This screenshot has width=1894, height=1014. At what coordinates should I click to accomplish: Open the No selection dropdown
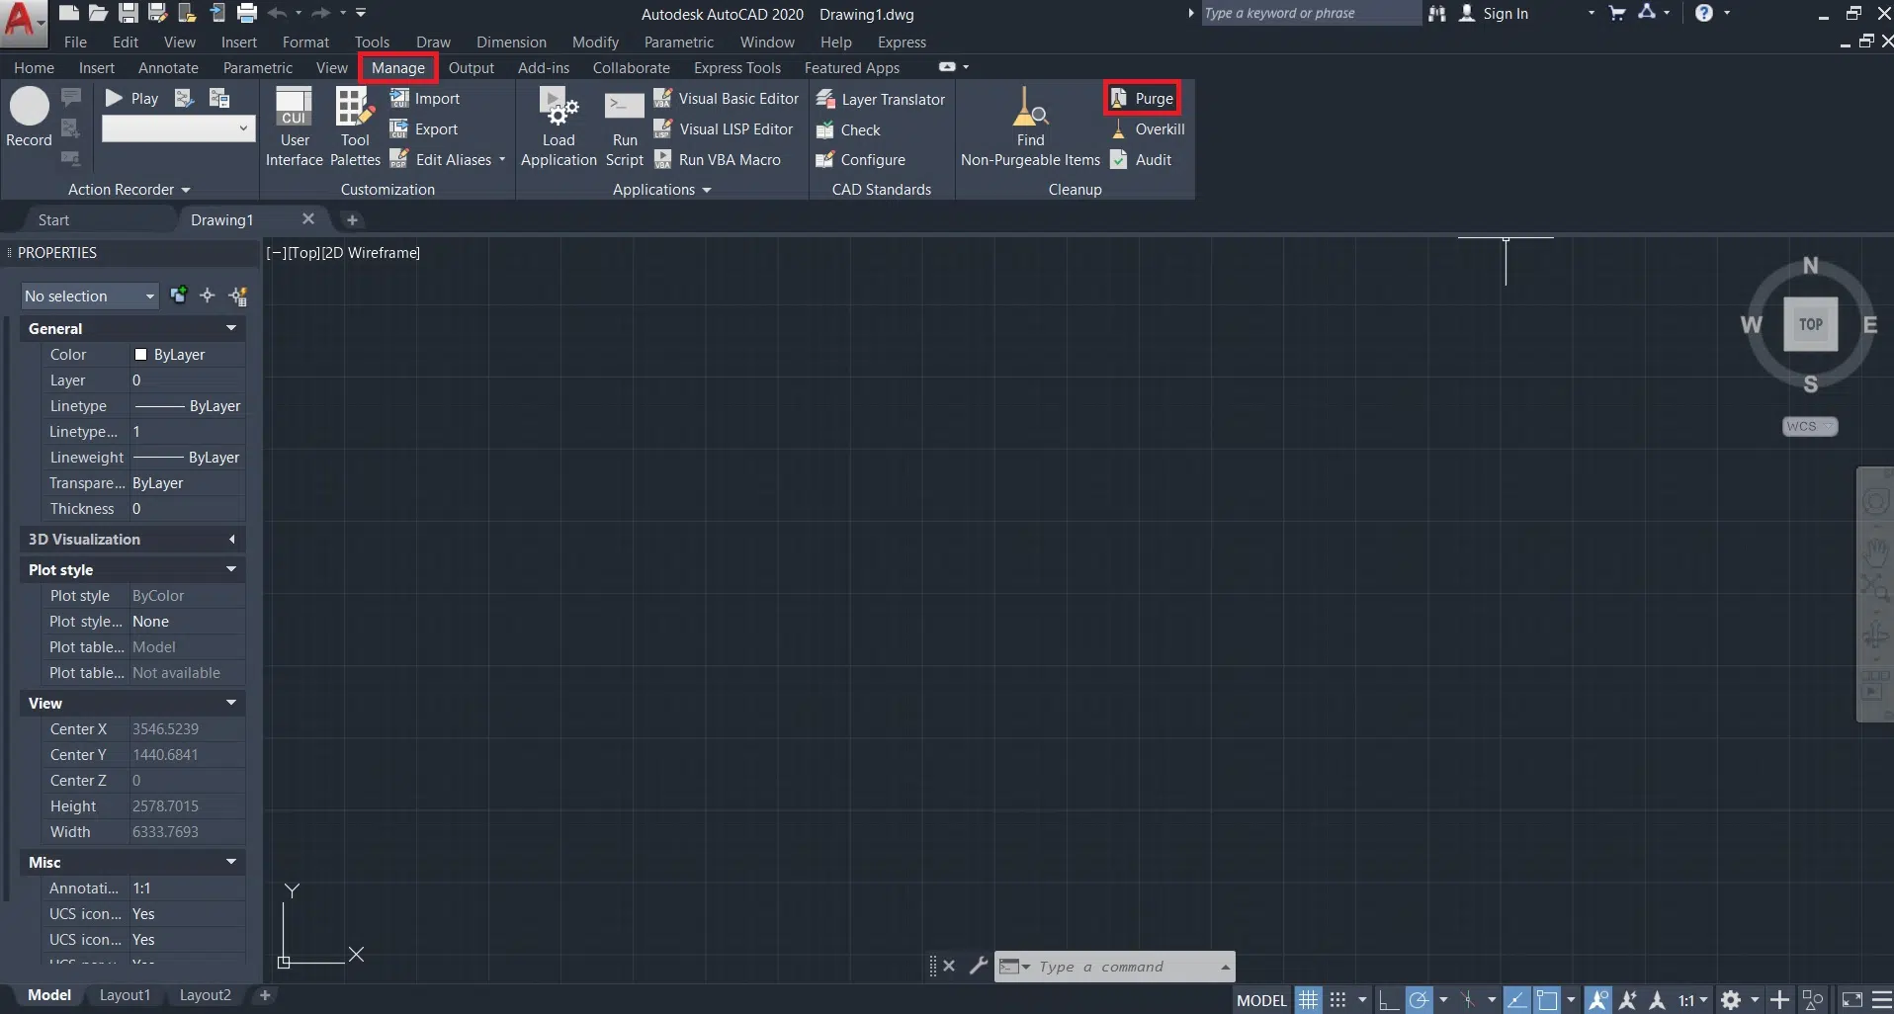coord(89,296)
